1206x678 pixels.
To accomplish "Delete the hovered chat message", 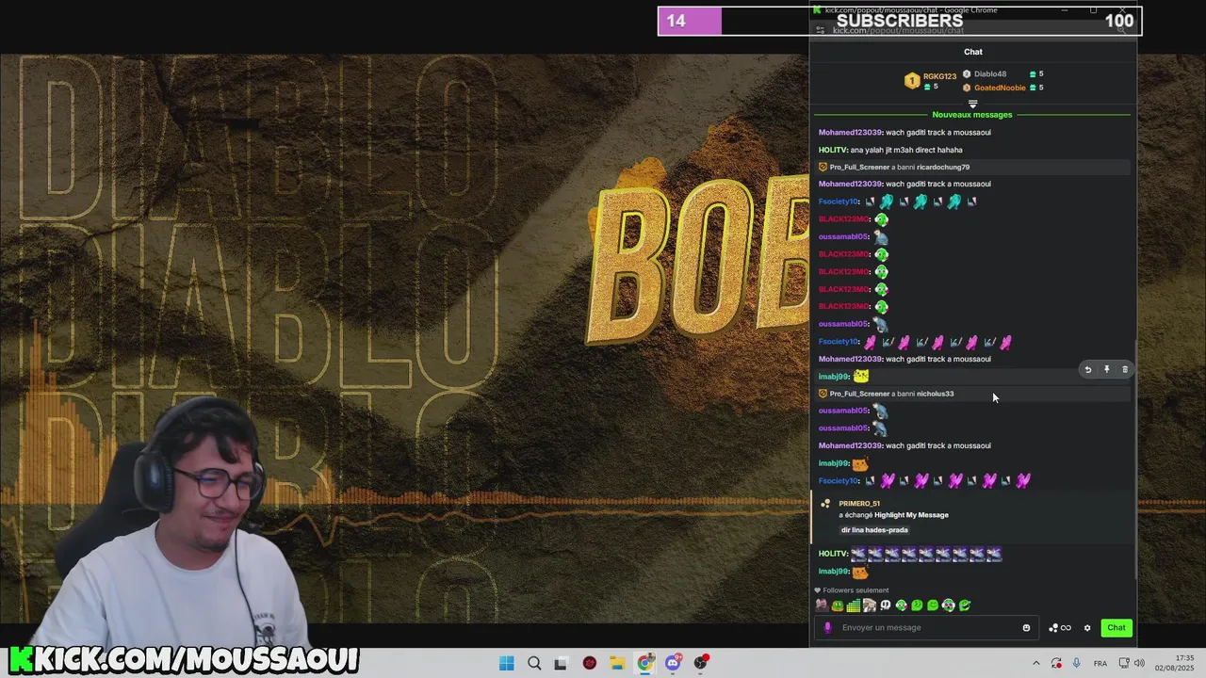I will tap(1125, 370).
